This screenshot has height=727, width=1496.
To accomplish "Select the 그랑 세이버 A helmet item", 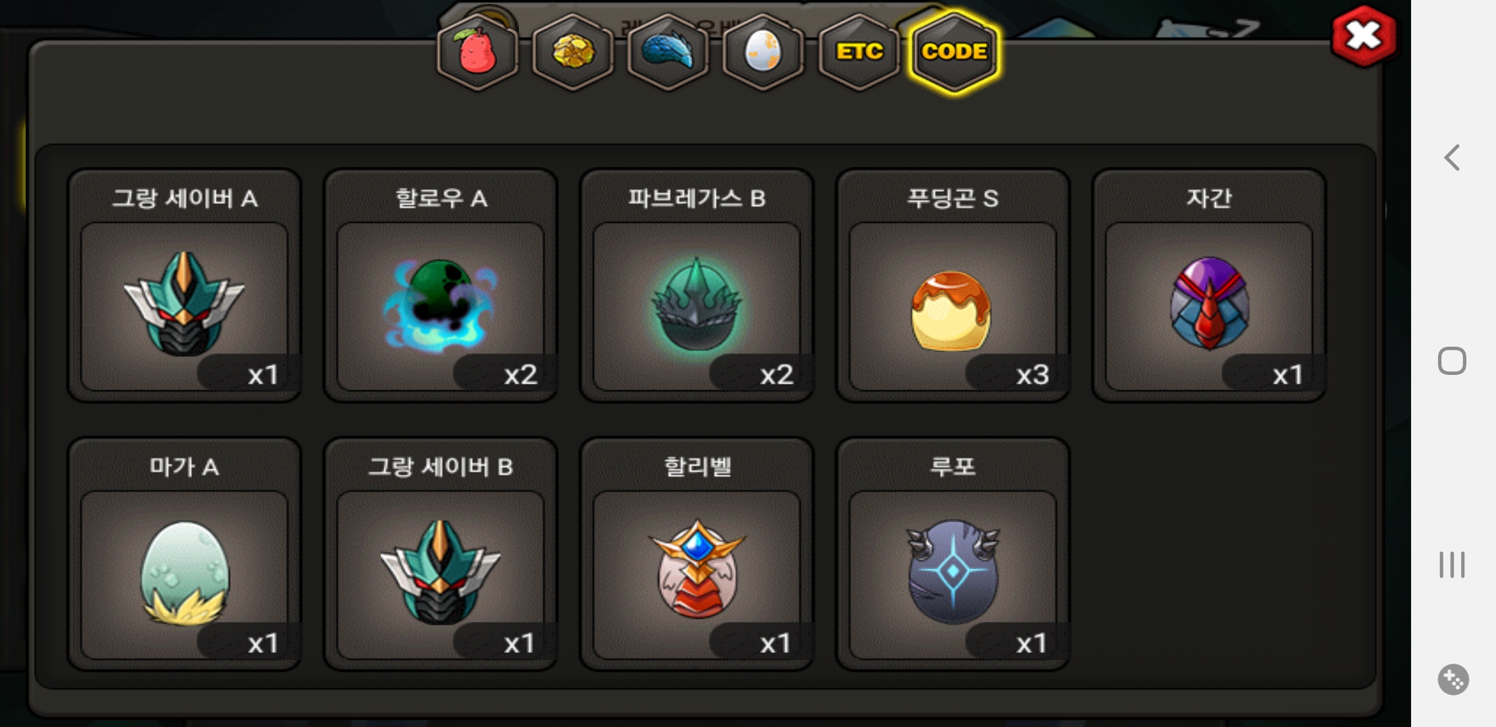I will point(184,285).
